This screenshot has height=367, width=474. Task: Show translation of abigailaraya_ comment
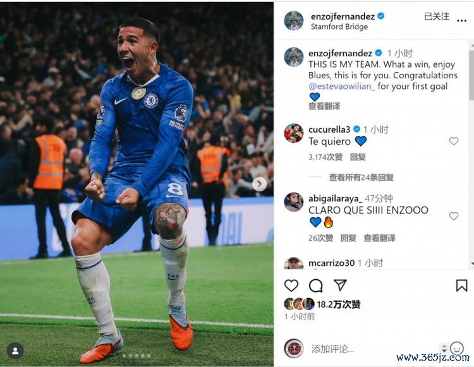[379, 238]
